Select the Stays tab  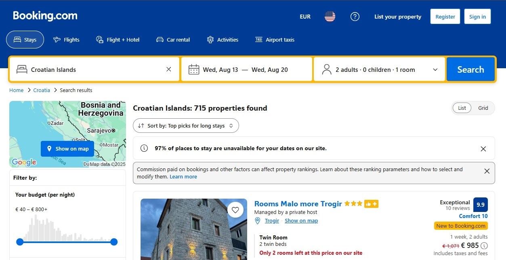coord(25,40)
